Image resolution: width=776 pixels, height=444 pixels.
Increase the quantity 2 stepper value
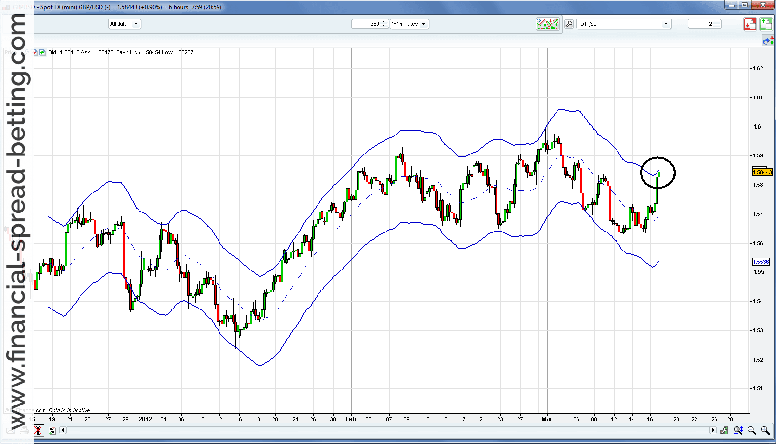click(716, 22)
